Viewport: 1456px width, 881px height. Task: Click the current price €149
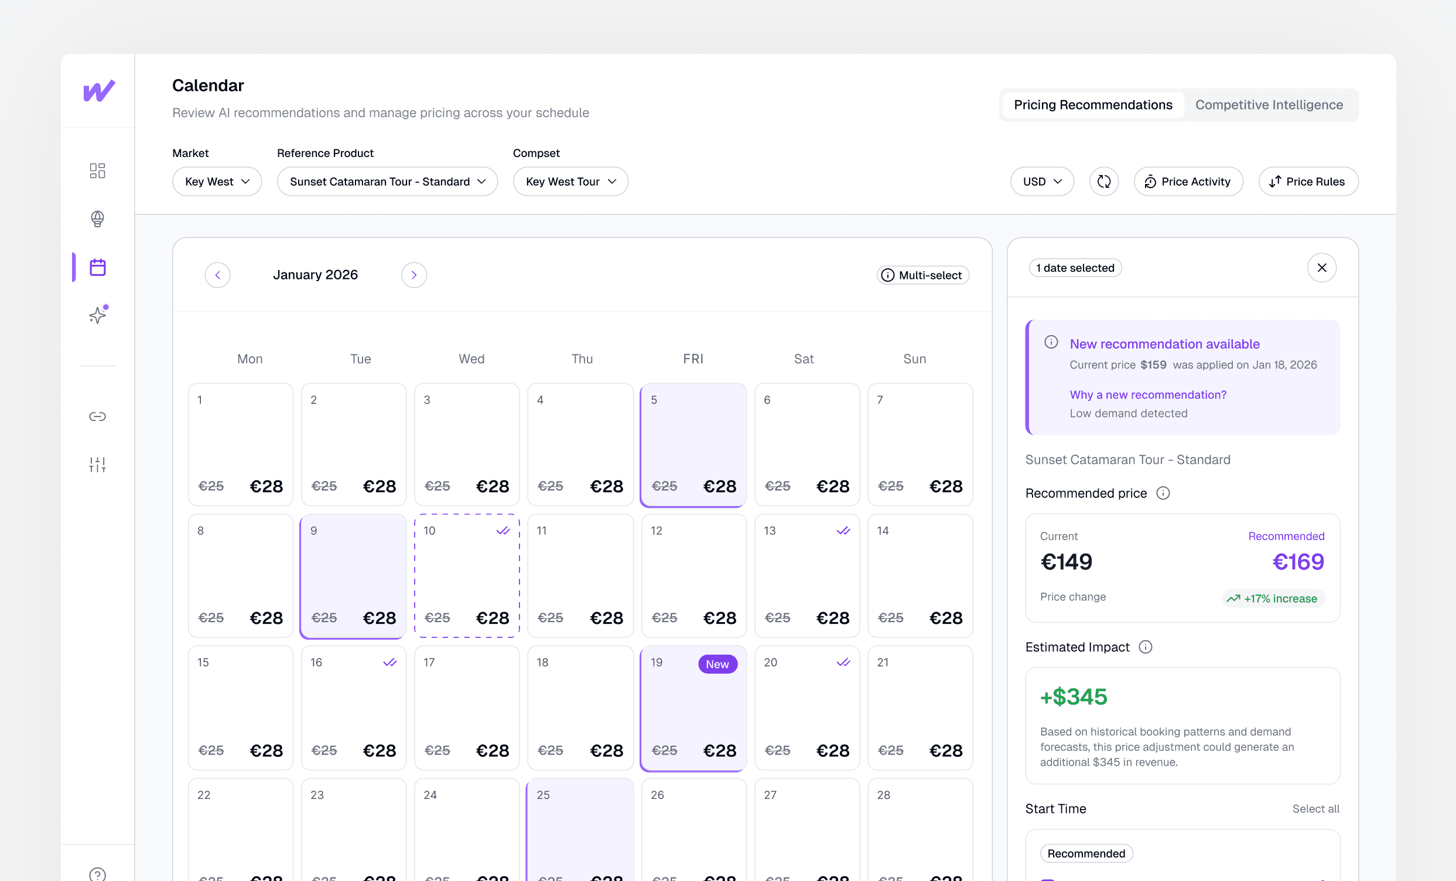[x=1066, y=561]
